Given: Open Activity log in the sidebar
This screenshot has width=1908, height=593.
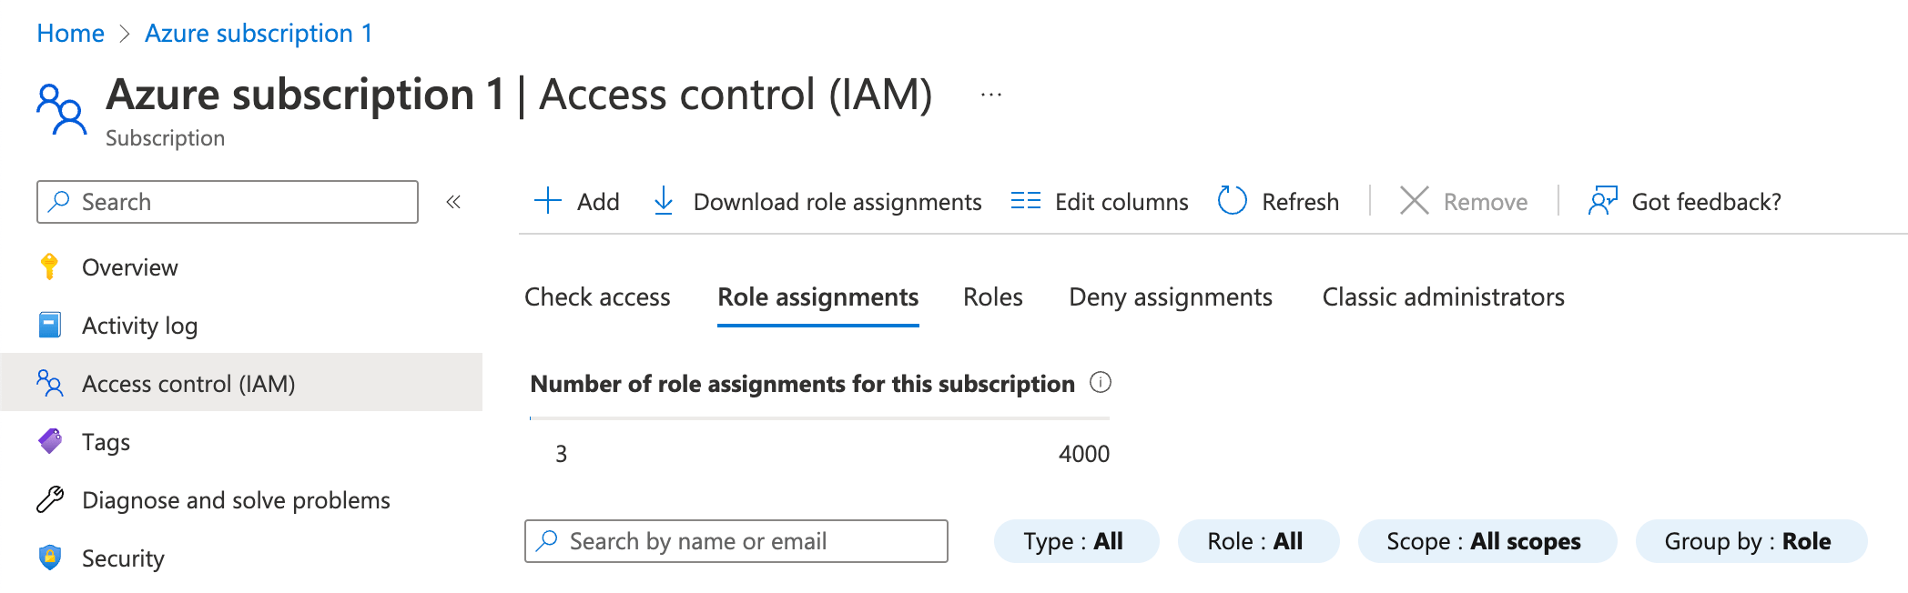Looking at the screenshot, I should 139,326.
